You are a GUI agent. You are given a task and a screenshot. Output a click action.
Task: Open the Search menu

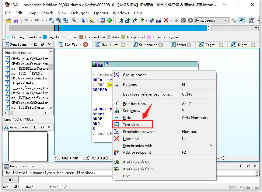point(47,13)
